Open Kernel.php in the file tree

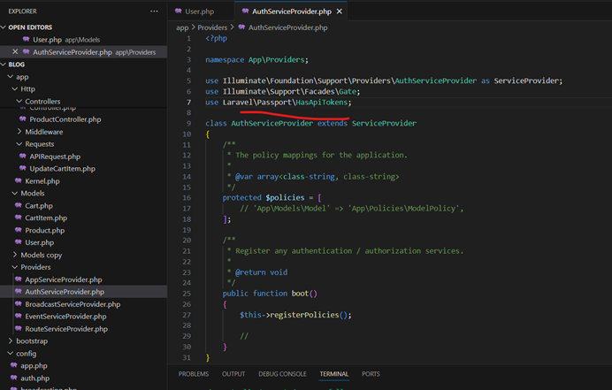[42, 180]
